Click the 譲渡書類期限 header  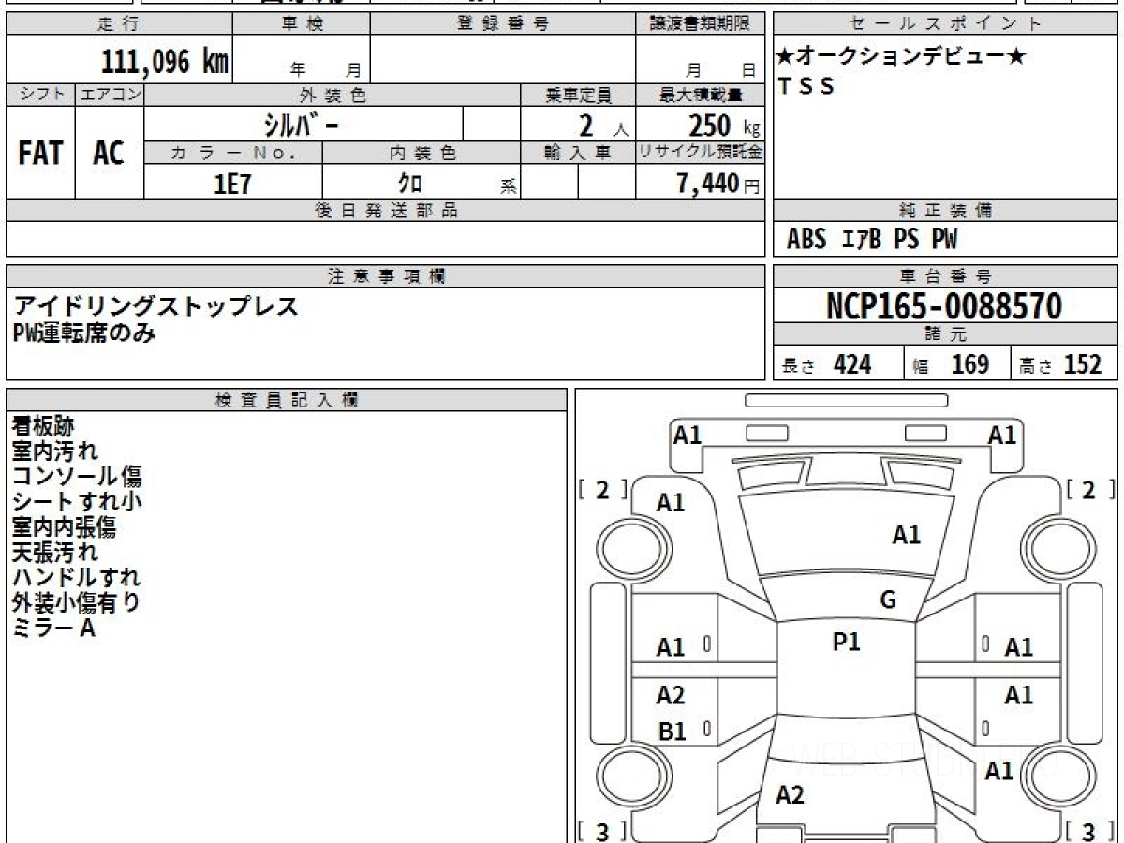coord(701,24)
